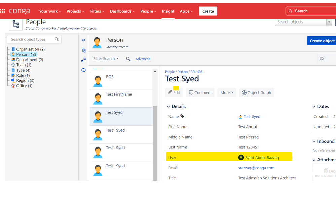Viewport: 336px width, 219px height.
Task: Open the app switcher grid icon
Action: (2, 11)
